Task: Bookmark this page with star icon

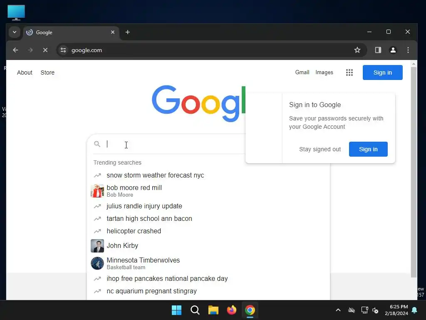Action: click(x=357, y=50)
